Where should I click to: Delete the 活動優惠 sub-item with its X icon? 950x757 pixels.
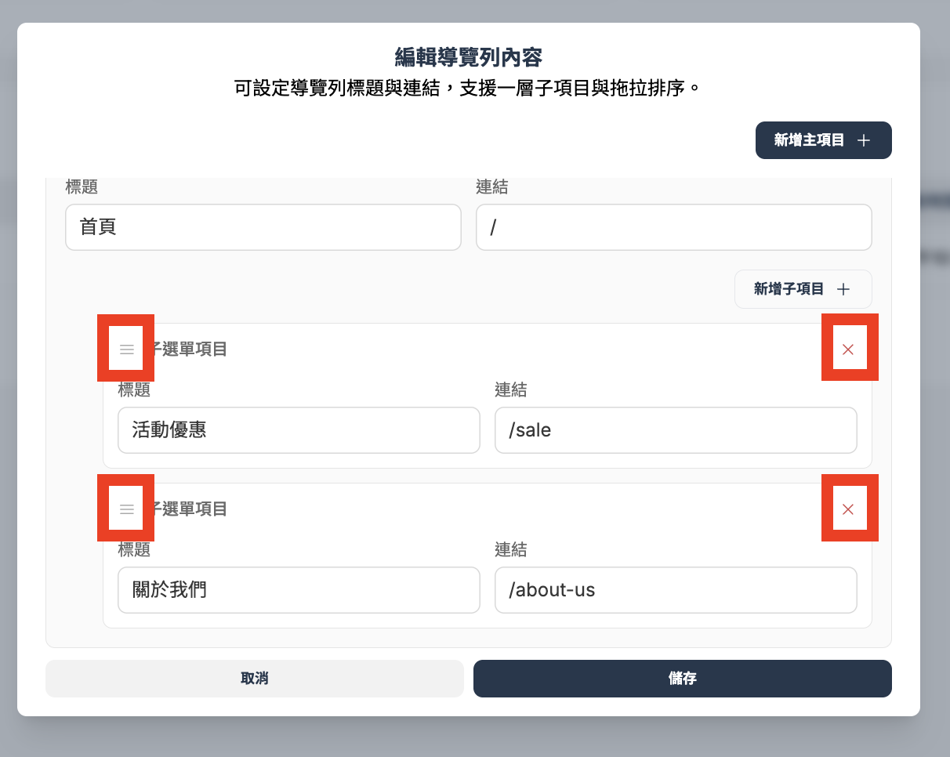(x=849, y=349)
